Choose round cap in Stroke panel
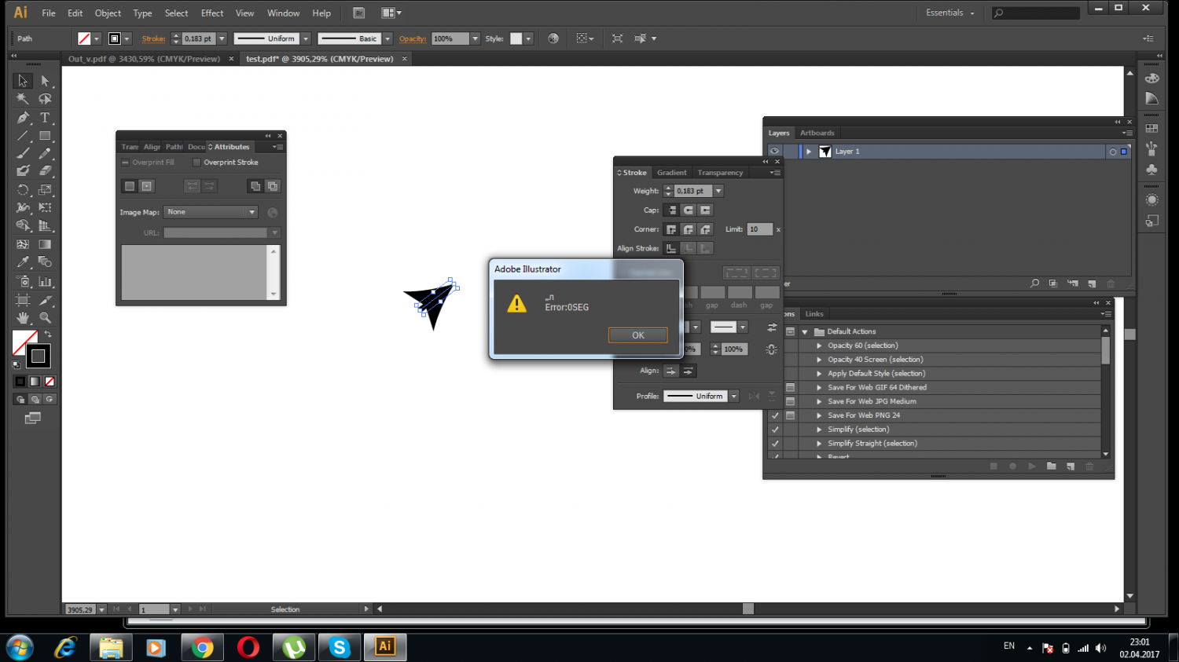 coord(689,210)
